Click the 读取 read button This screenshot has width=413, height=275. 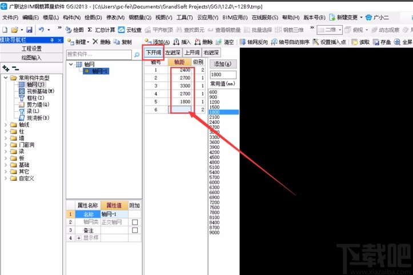tap(360, 42)
